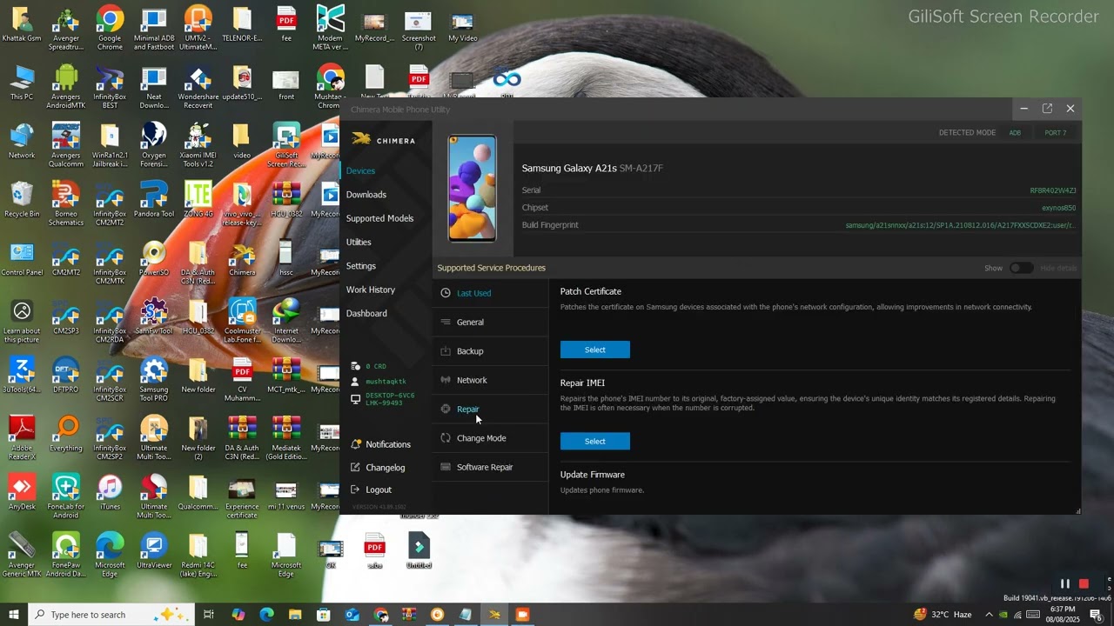Open DFTPRO desktop shortcut
Screen dimensions: 1114x626
tap(66, 374)
